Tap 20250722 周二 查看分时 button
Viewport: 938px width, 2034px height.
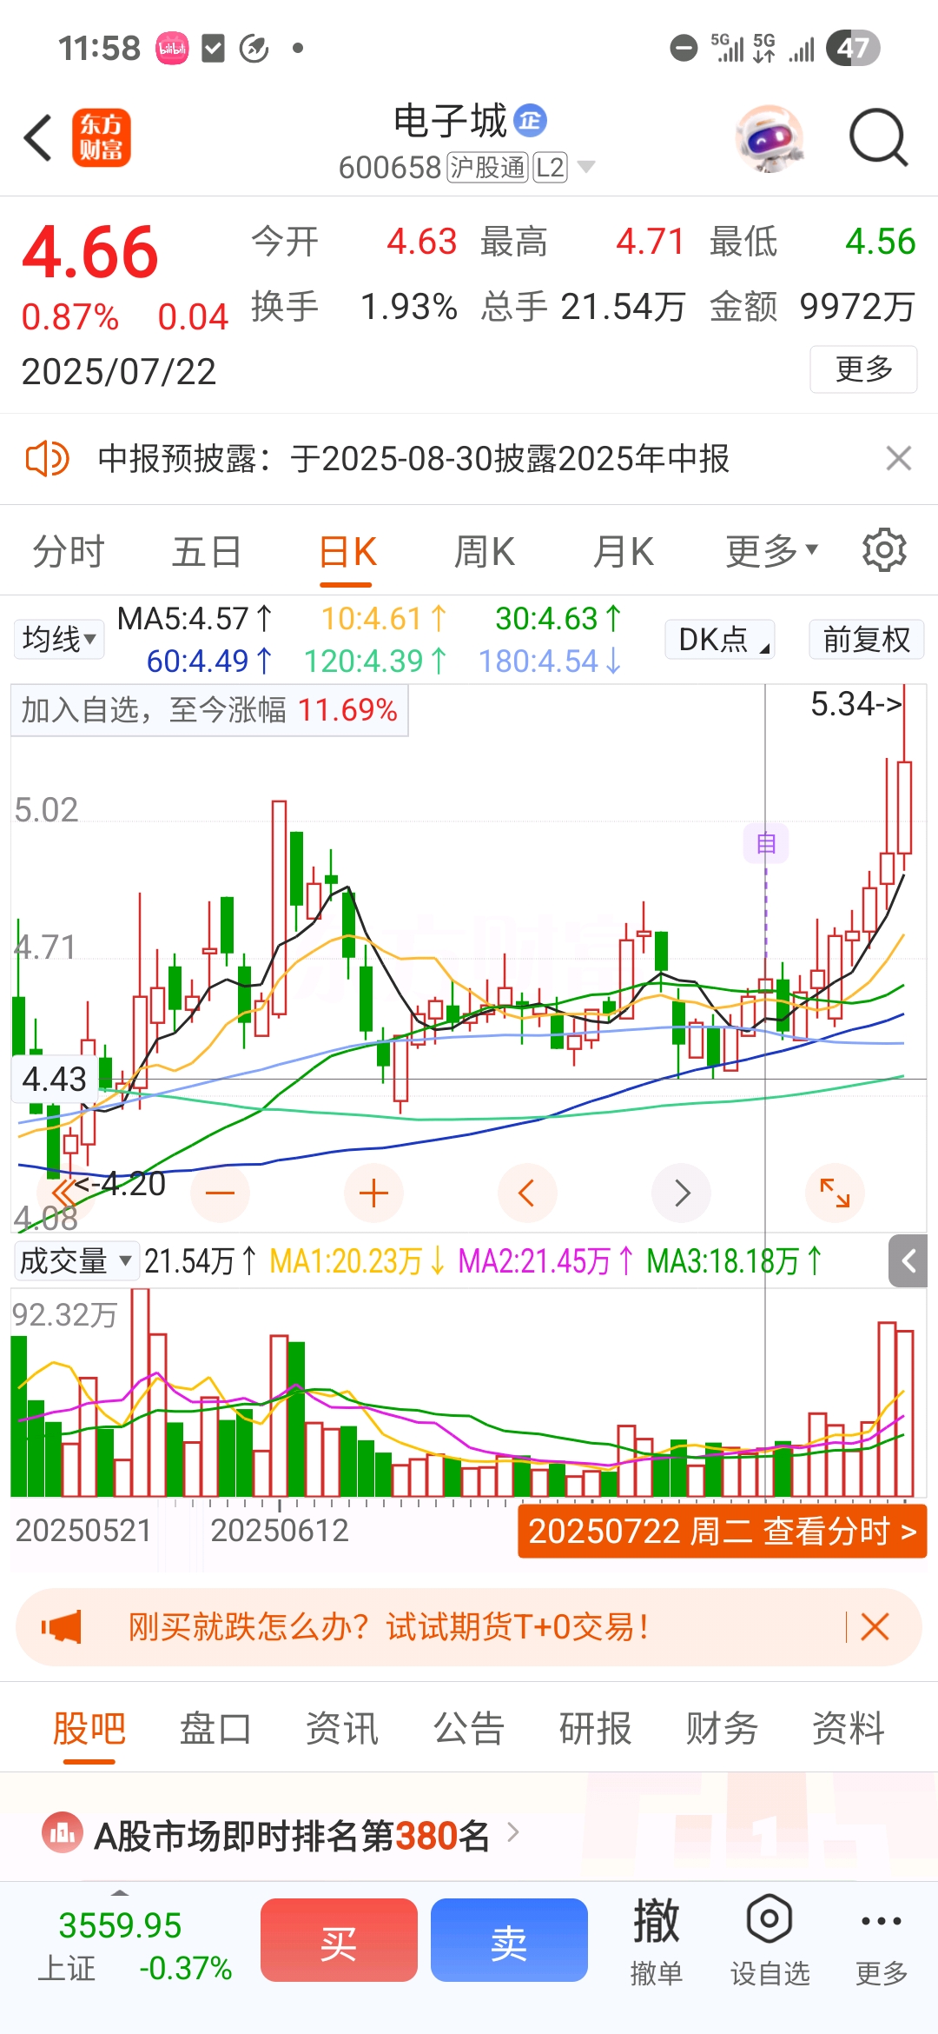[x=723, y=1531]
